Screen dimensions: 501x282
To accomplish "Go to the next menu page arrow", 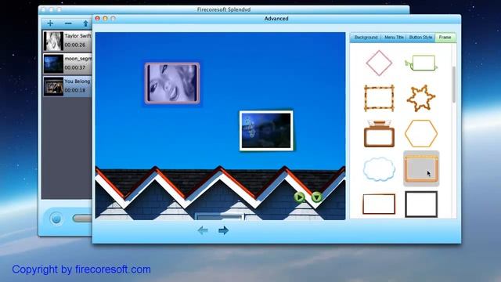I will [223, 230].
